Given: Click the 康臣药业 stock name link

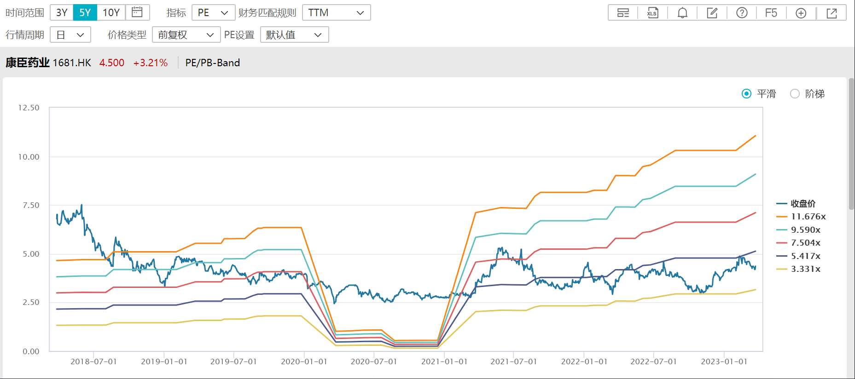Looking at the screenshot, I should click(x=28, y=63).
